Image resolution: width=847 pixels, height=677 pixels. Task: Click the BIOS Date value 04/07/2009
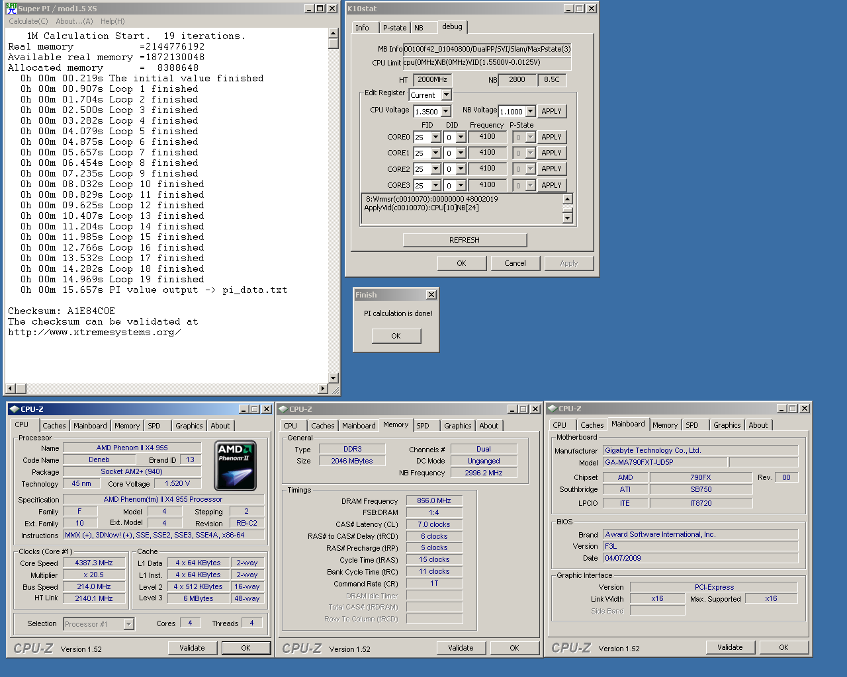click(701, 558)
